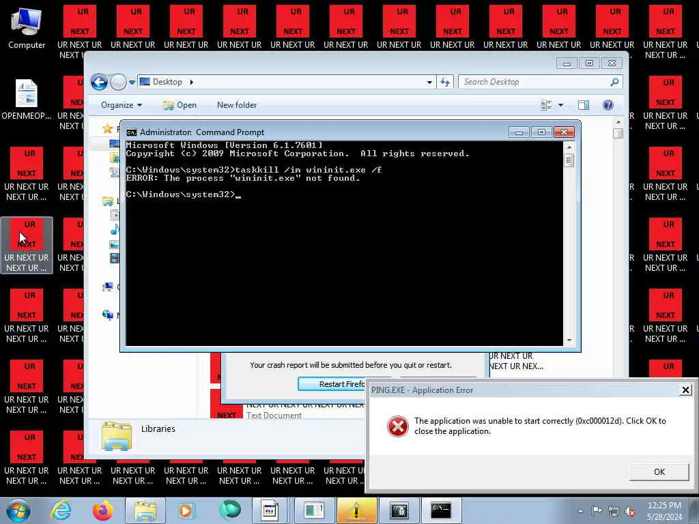This screenshot has height=524, width=699.
Task: Switch to Firefox in the taskbar
Action: [x=103, y=510]
